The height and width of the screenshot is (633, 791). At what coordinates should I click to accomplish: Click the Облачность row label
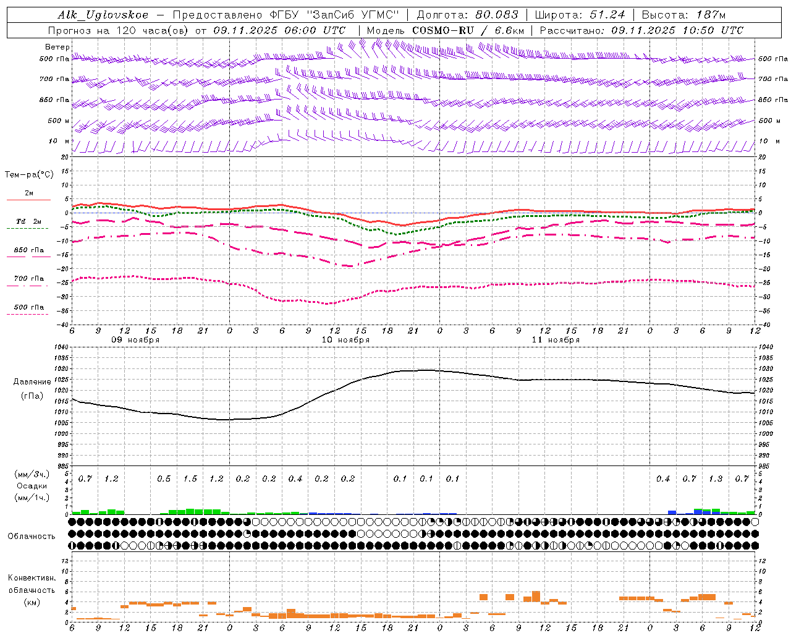[x=32, y=537]
